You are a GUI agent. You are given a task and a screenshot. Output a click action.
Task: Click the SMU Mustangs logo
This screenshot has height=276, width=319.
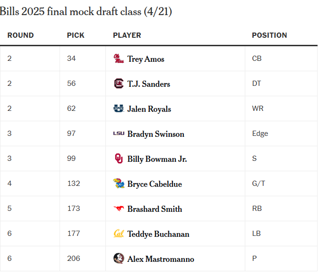[x=119, y=209]
